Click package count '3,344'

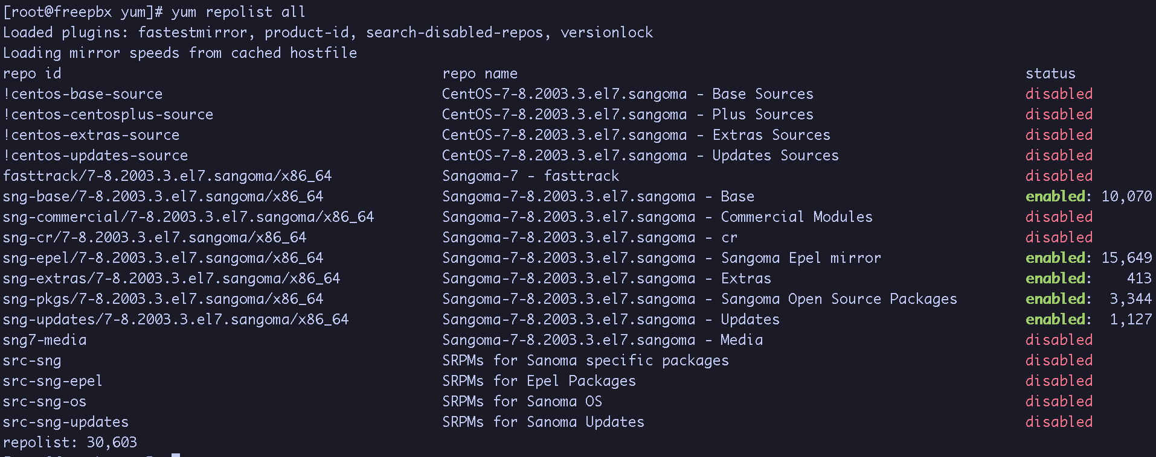(1131, 299)
